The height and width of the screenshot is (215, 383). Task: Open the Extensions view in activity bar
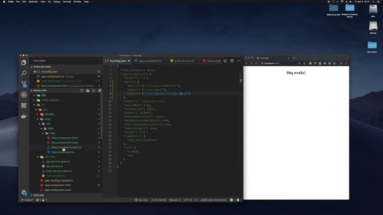coord(24,105)
